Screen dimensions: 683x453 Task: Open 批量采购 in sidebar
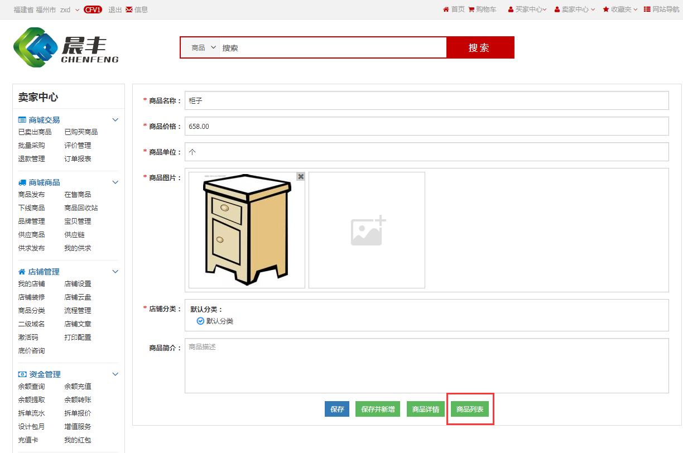[x=31, y=146]
